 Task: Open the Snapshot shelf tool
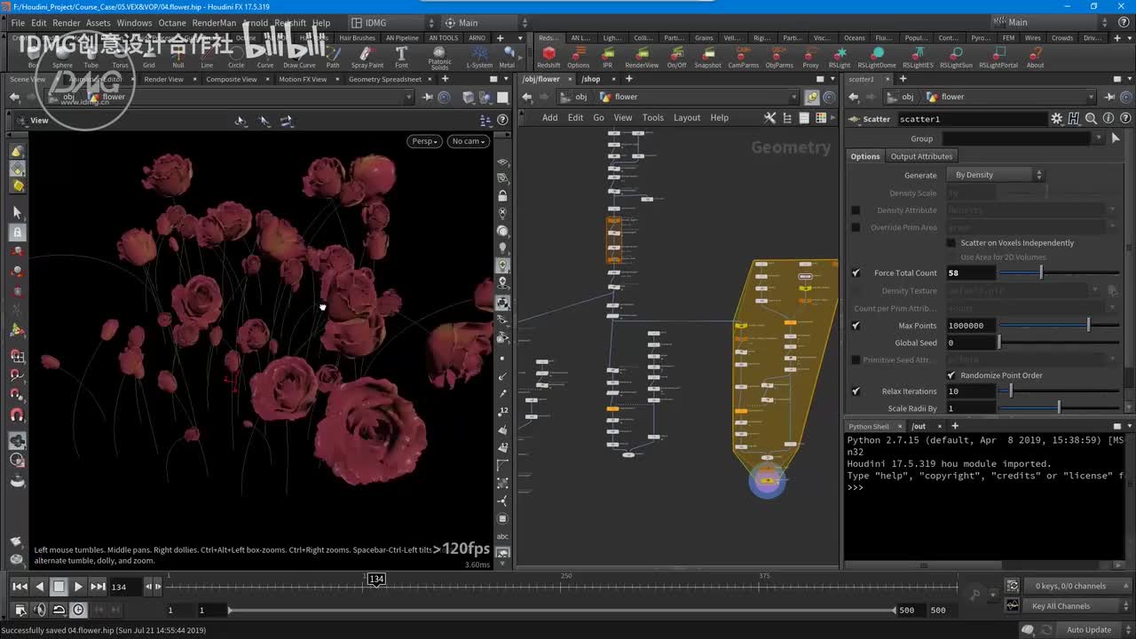pyautogui.click(x=707, y=55)
